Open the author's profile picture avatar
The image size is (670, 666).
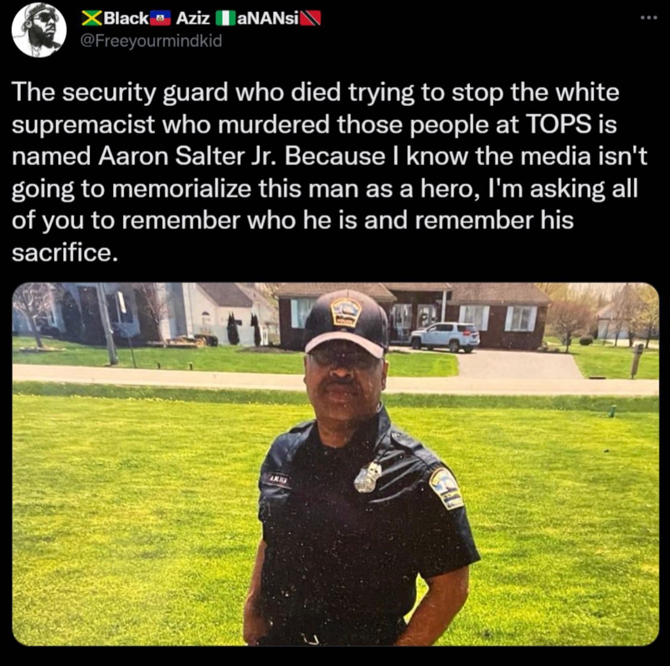pos(39,30)
